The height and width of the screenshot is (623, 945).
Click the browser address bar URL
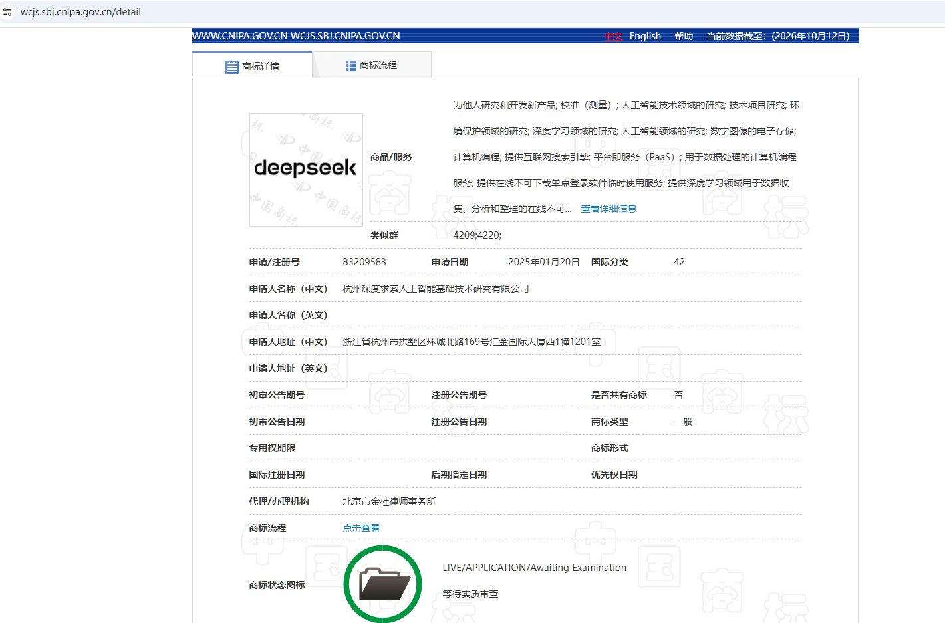pos(80,12)
